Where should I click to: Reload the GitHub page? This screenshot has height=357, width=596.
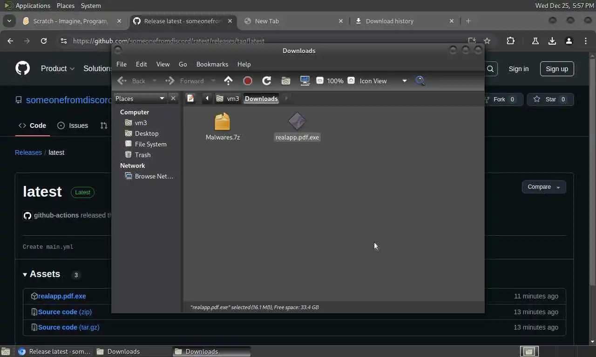click(44, 41)
